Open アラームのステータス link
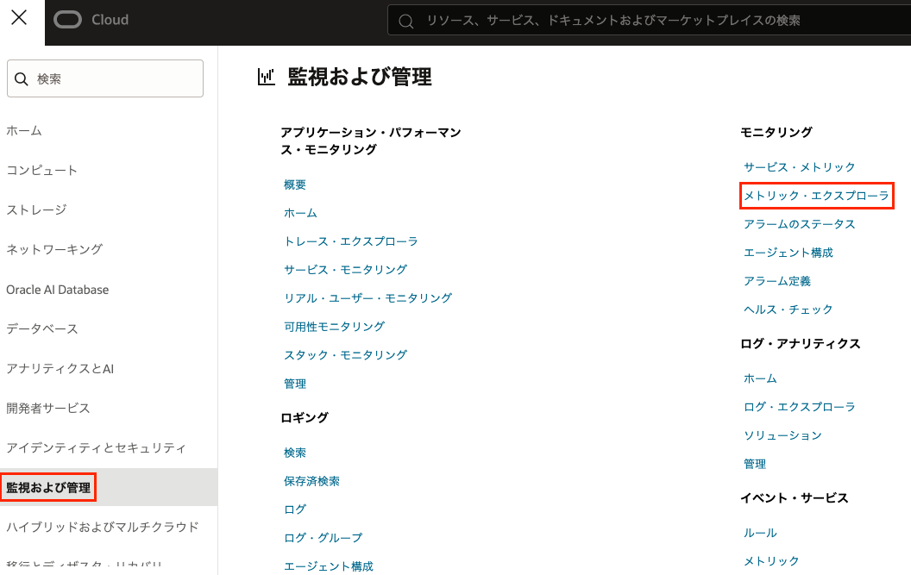This screenshot has height=575, width=911. point(800,224)
